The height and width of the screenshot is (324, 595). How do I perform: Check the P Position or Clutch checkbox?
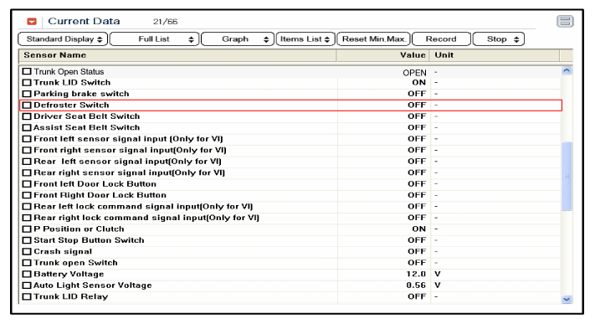pos(27,229)
